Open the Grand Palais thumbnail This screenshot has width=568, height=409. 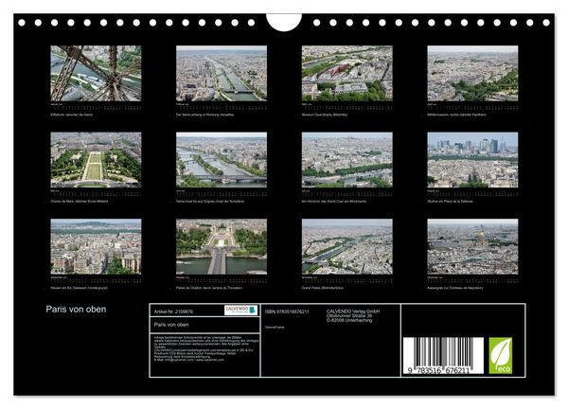[347, 246]
